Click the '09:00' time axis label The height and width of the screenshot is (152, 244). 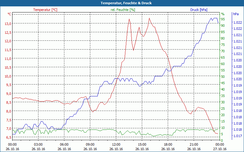[90, 145]
